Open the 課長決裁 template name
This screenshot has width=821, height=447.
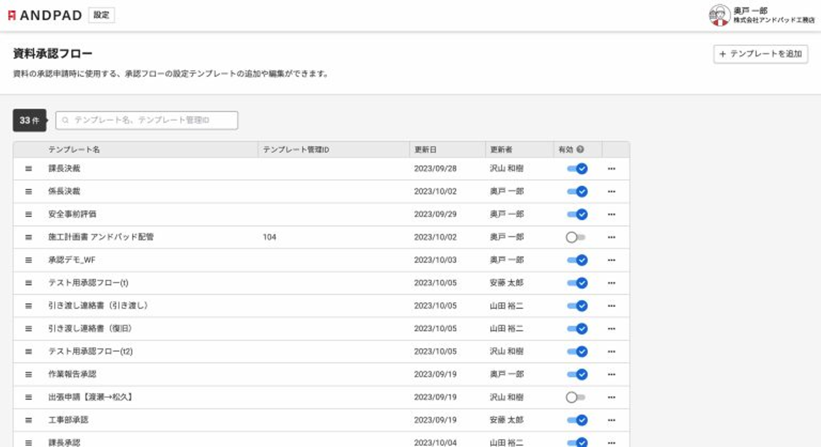tap(64, 169)
